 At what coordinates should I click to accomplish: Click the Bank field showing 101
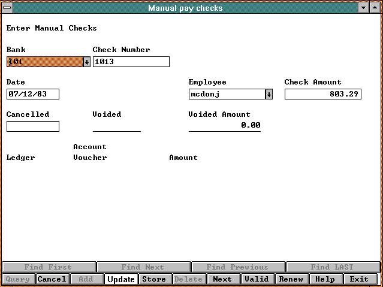click(44, 62)
